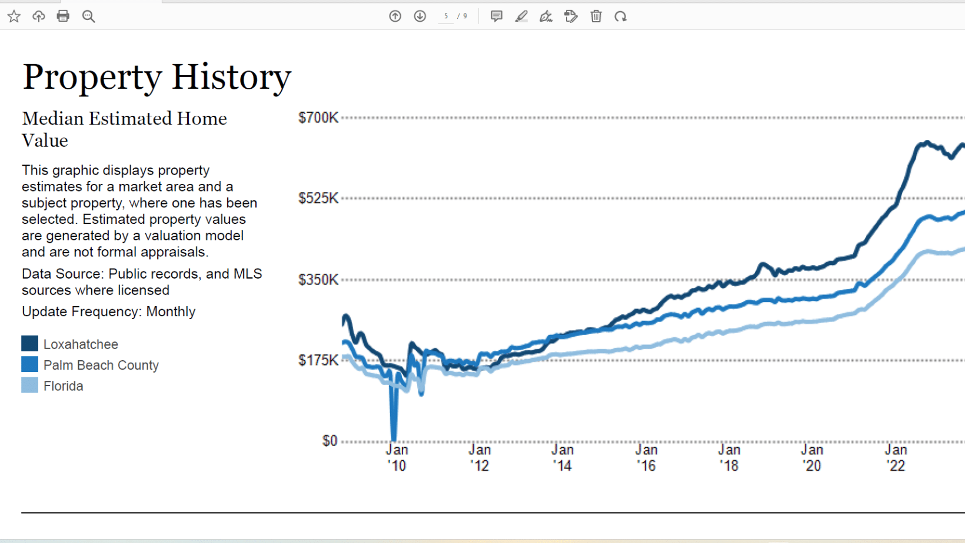Screen dimensions: 965x543
Task: Click the Jan '18 axis label
Action: (729, 458)
